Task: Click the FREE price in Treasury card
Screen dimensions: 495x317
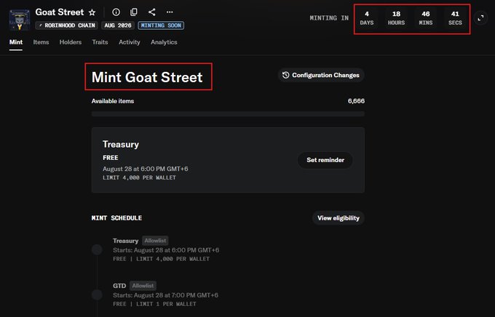Action: click(x=111, y=158)
